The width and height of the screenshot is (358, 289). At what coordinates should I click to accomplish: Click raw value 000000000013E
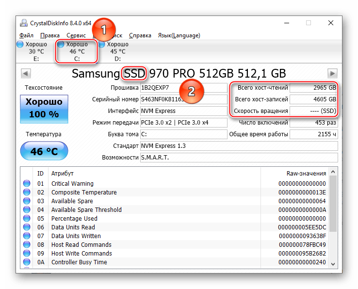point(302,192)
